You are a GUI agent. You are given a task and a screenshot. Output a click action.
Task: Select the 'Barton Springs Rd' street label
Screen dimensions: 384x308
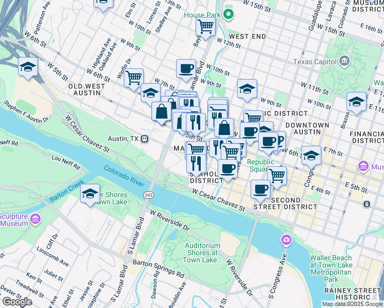click(x=159, y=268)
